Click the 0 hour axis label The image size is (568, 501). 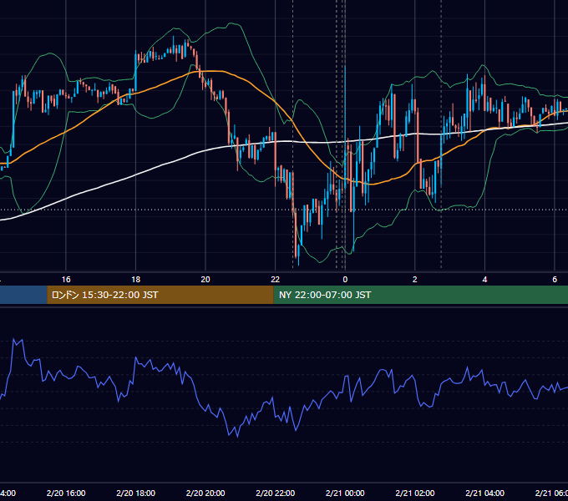point(345,280)
